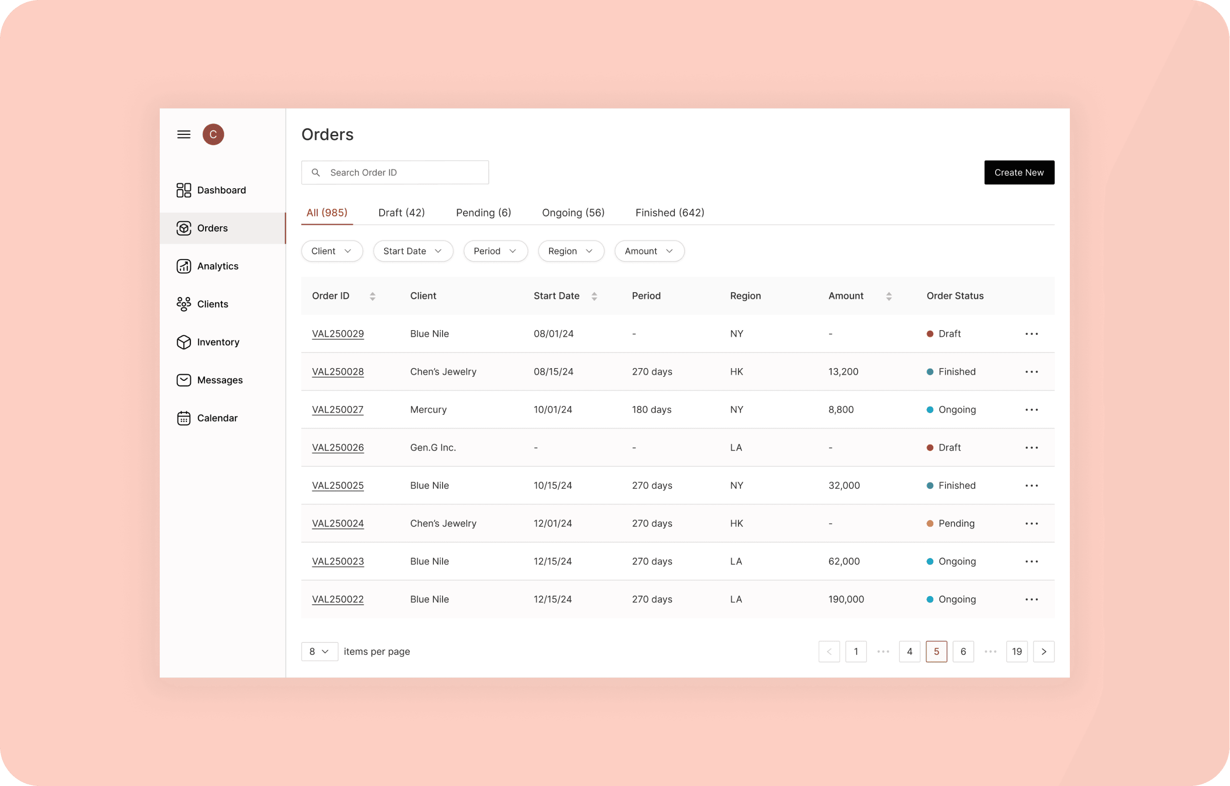Open order link VAL250025
The width and height of the screenshot is (1230, 786).
338,486
